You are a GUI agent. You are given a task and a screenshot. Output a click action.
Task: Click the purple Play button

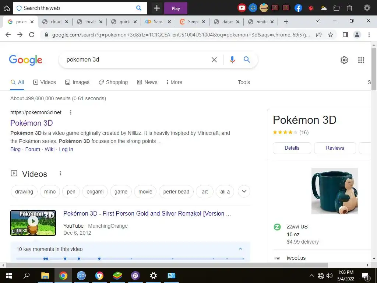[x=176, y=8]
